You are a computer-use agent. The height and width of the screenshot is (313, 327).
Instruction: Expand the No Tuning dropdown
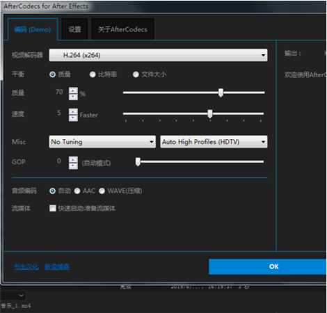102,142
